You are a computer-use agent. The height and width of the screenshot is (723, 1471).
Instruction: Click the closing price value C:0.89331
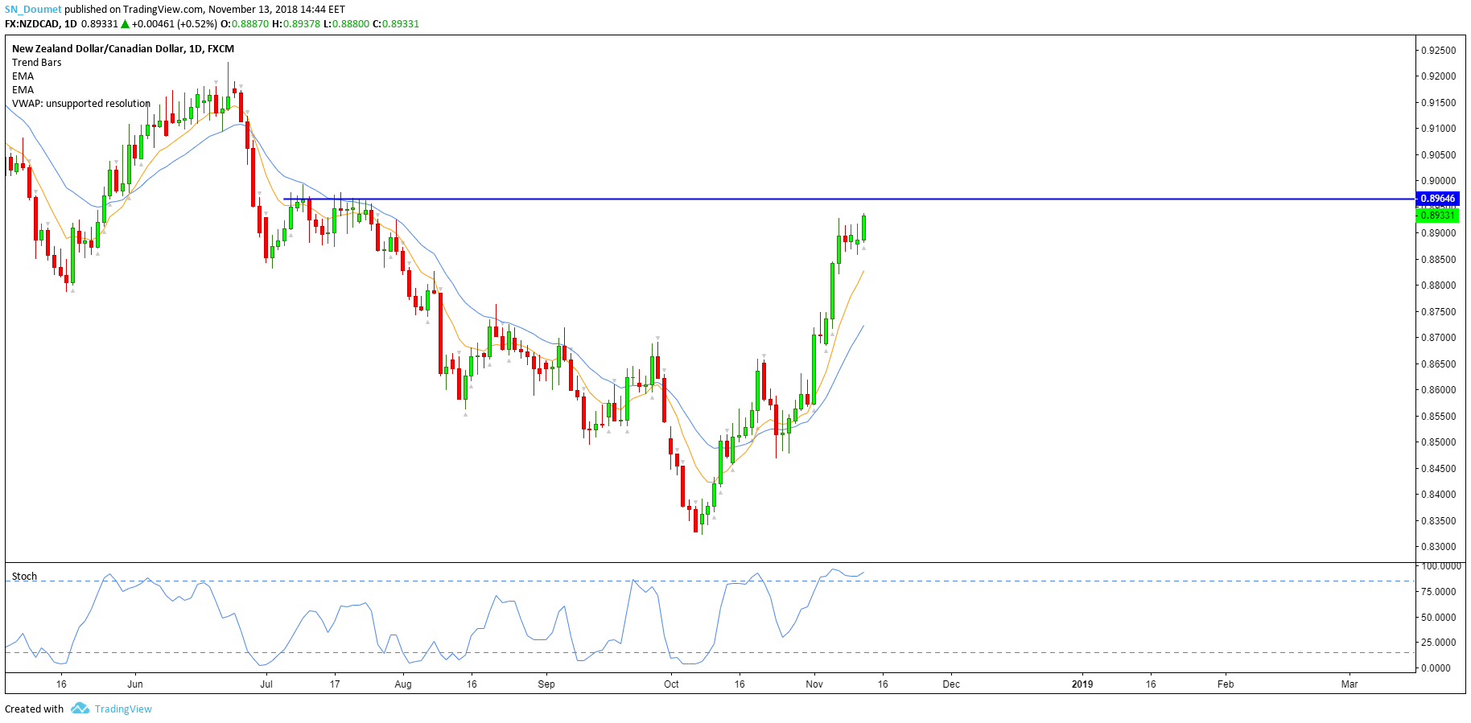396,24
